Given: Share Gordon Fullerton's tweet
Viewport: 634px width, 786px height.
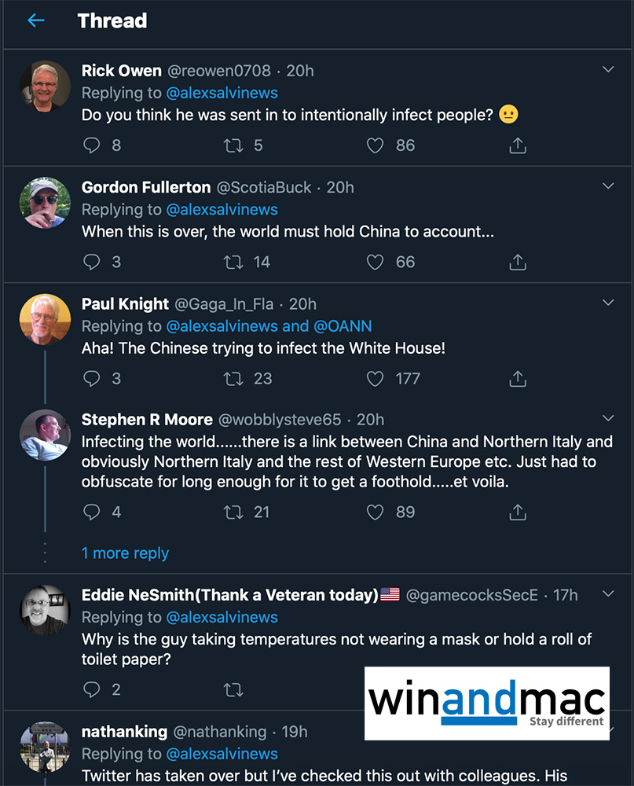Looking at the screenshot, I should pos(518,262).
